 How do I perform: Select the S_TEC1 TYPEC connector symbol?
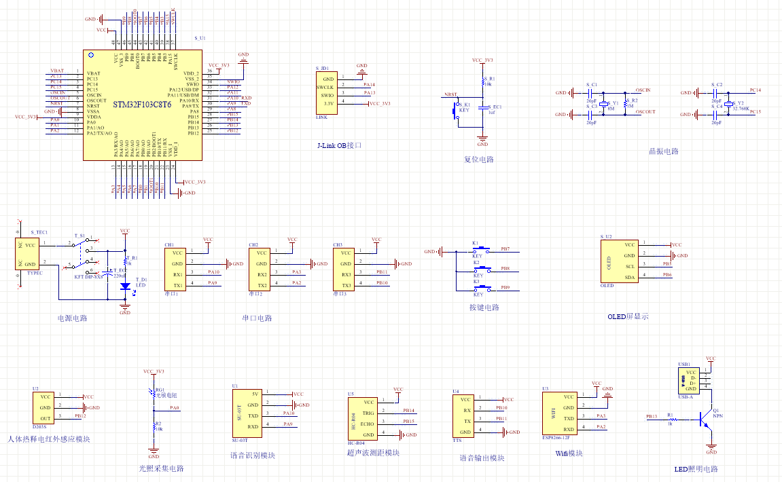27,254
